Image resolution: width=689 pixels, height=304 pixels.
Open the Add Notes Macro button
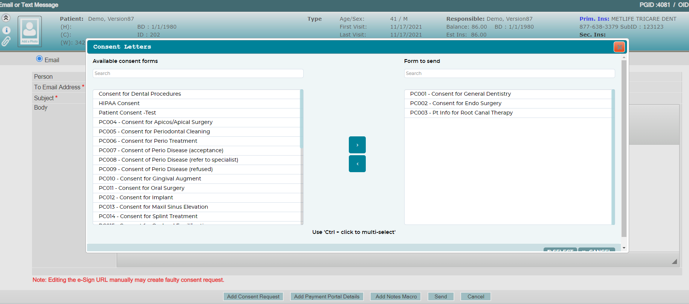point(396,296)
